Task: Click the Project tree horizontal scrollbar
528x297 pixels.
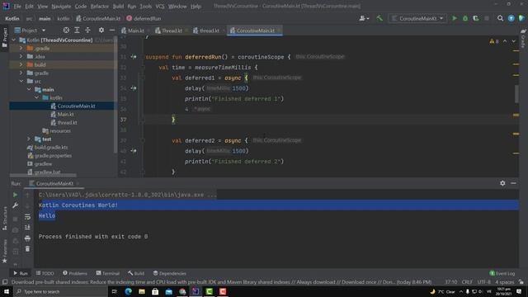Action: click(43, 175)
